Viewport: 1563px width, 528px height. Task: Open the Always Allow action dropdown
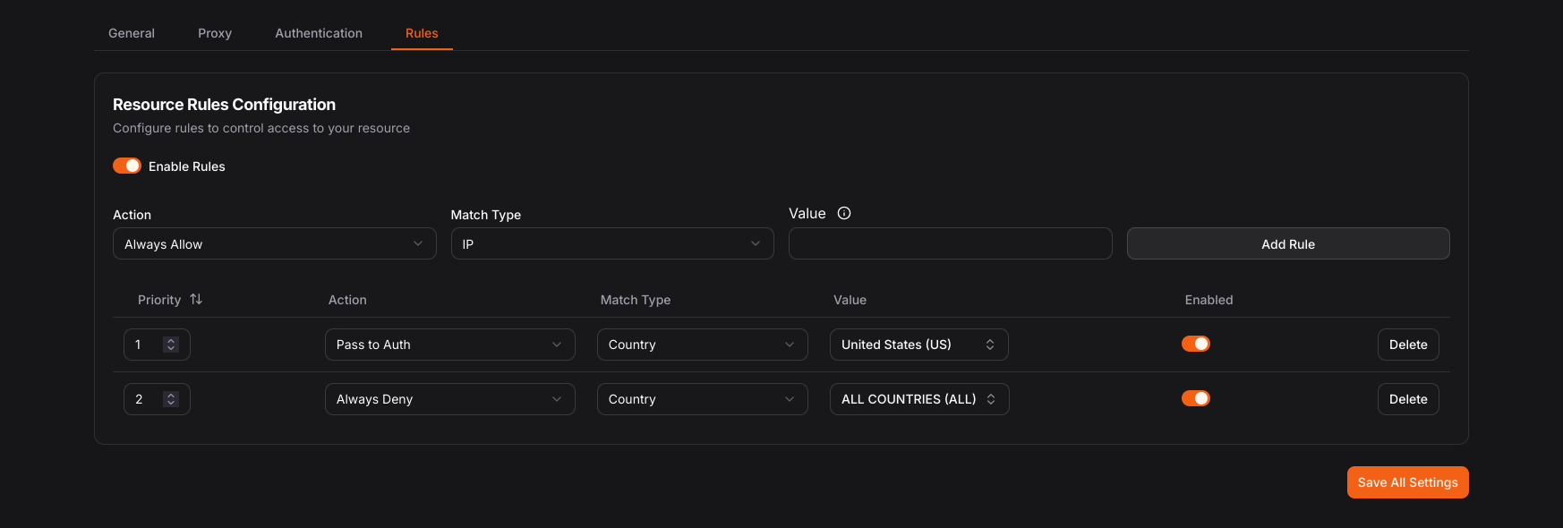(274, 244)
